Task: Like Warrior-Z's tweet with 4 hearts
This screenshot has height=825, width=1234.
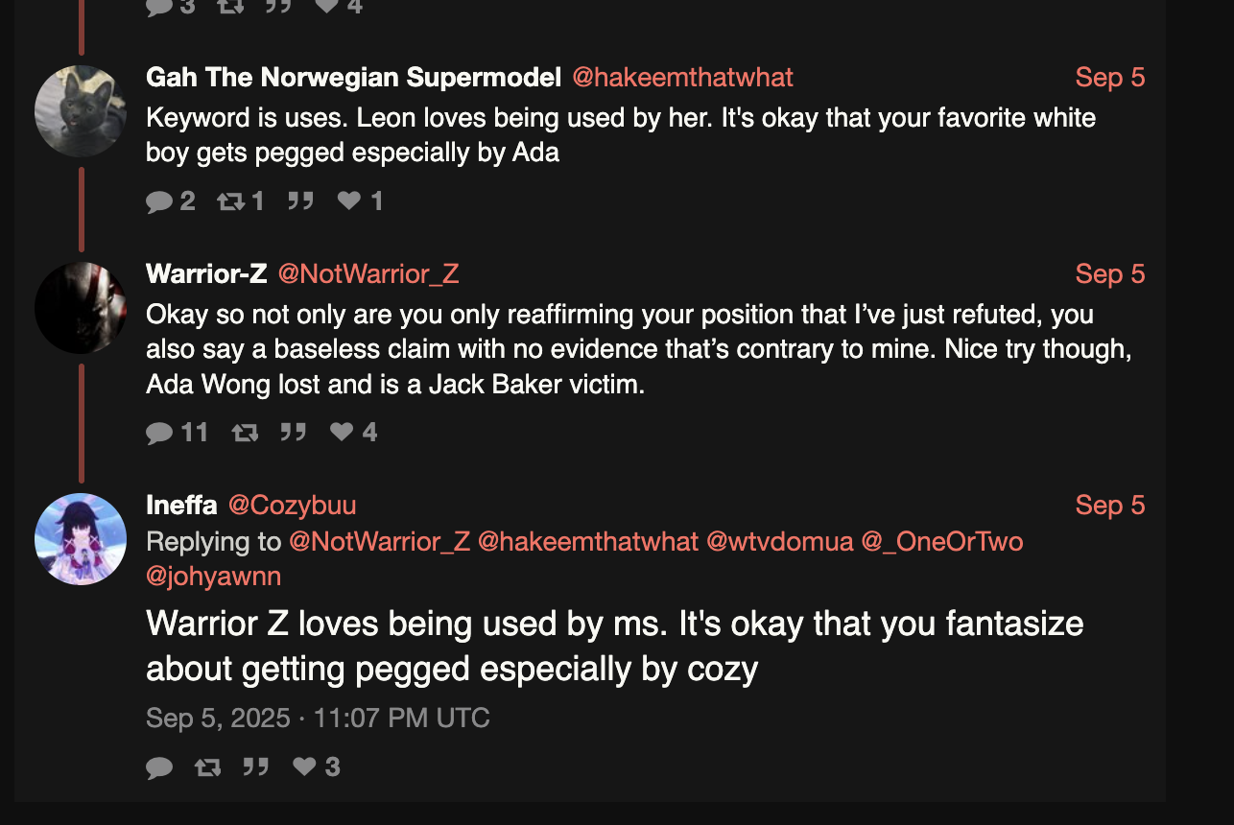Action: coord(342,433)
